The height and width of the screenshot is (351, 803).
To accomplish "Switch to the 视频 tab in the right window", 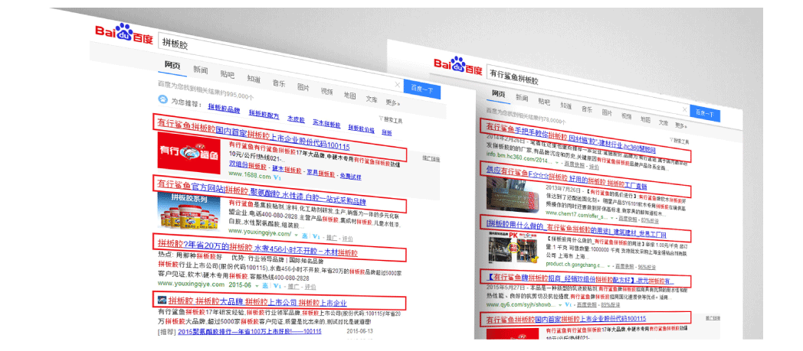I will [x=626, y=115].
